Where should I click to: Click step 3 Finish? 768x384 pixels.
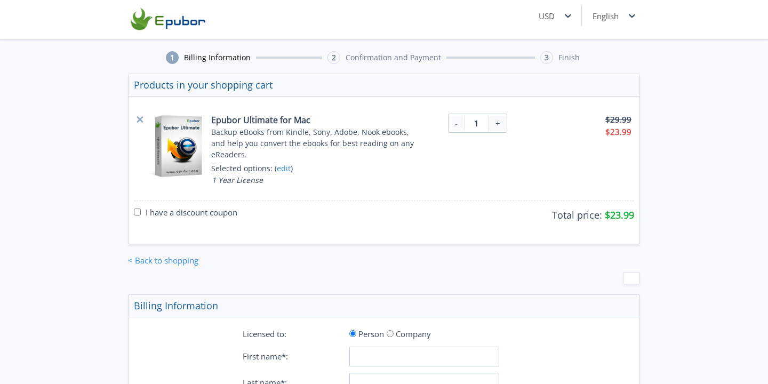(x=559, y=58)
